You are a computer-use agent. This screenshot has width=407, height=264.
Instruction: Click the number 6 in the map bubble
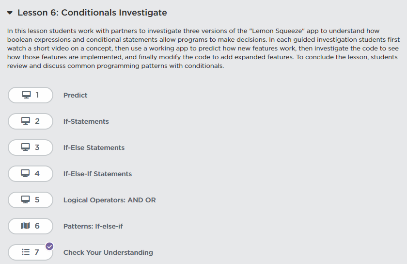37,226
